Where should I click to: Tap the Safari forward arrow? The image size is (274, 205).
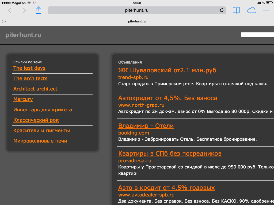[24, 10]
